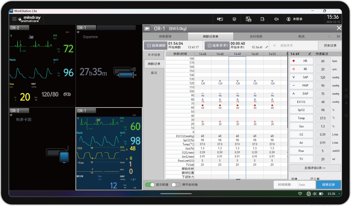Click the volume speaker icon in top bar
351x206 pixels.
276,19
